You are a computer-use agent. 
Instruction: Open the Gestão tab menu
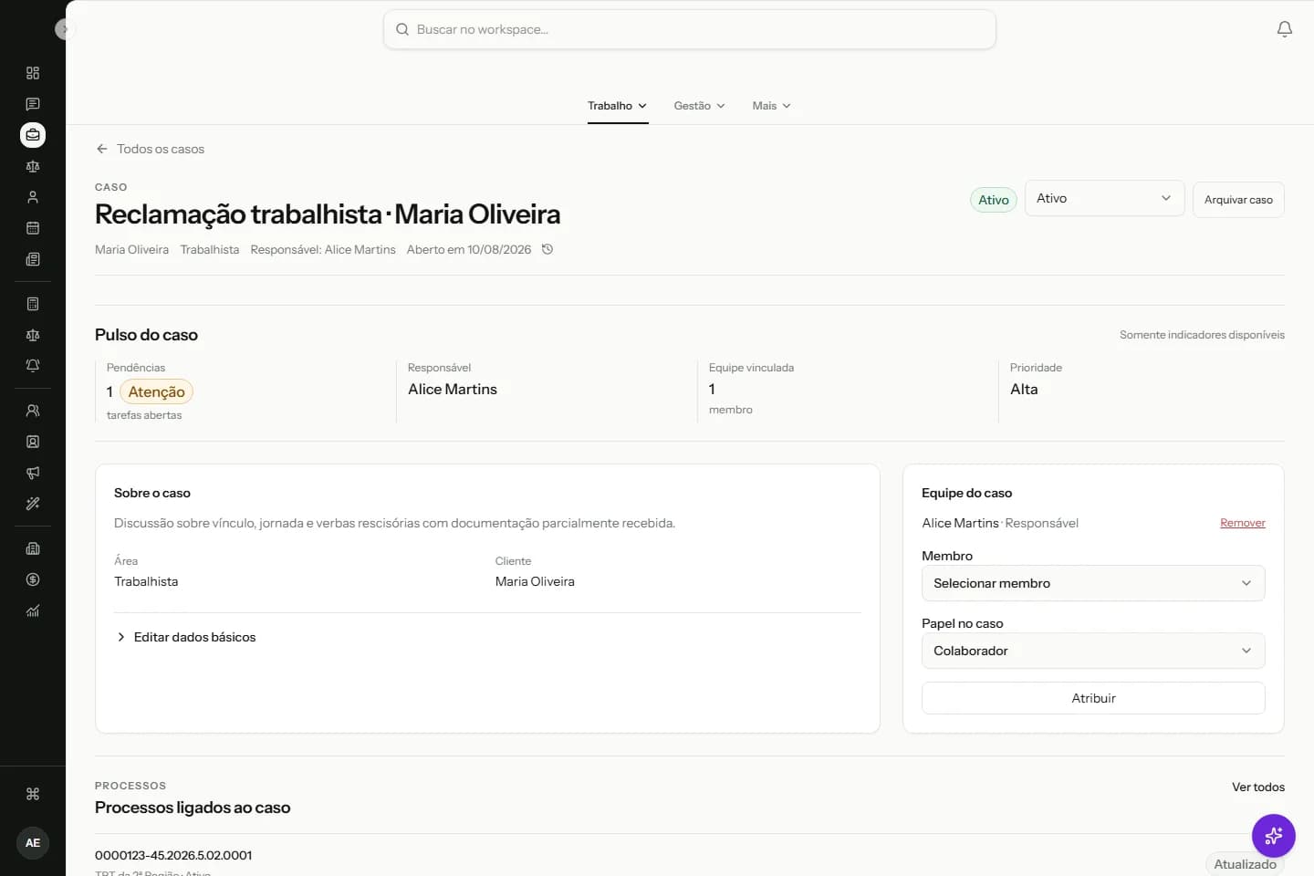click(700, 106)
